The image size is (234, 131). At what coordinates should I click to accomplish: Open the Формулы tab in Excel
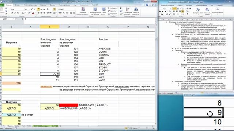click(43, 5)
